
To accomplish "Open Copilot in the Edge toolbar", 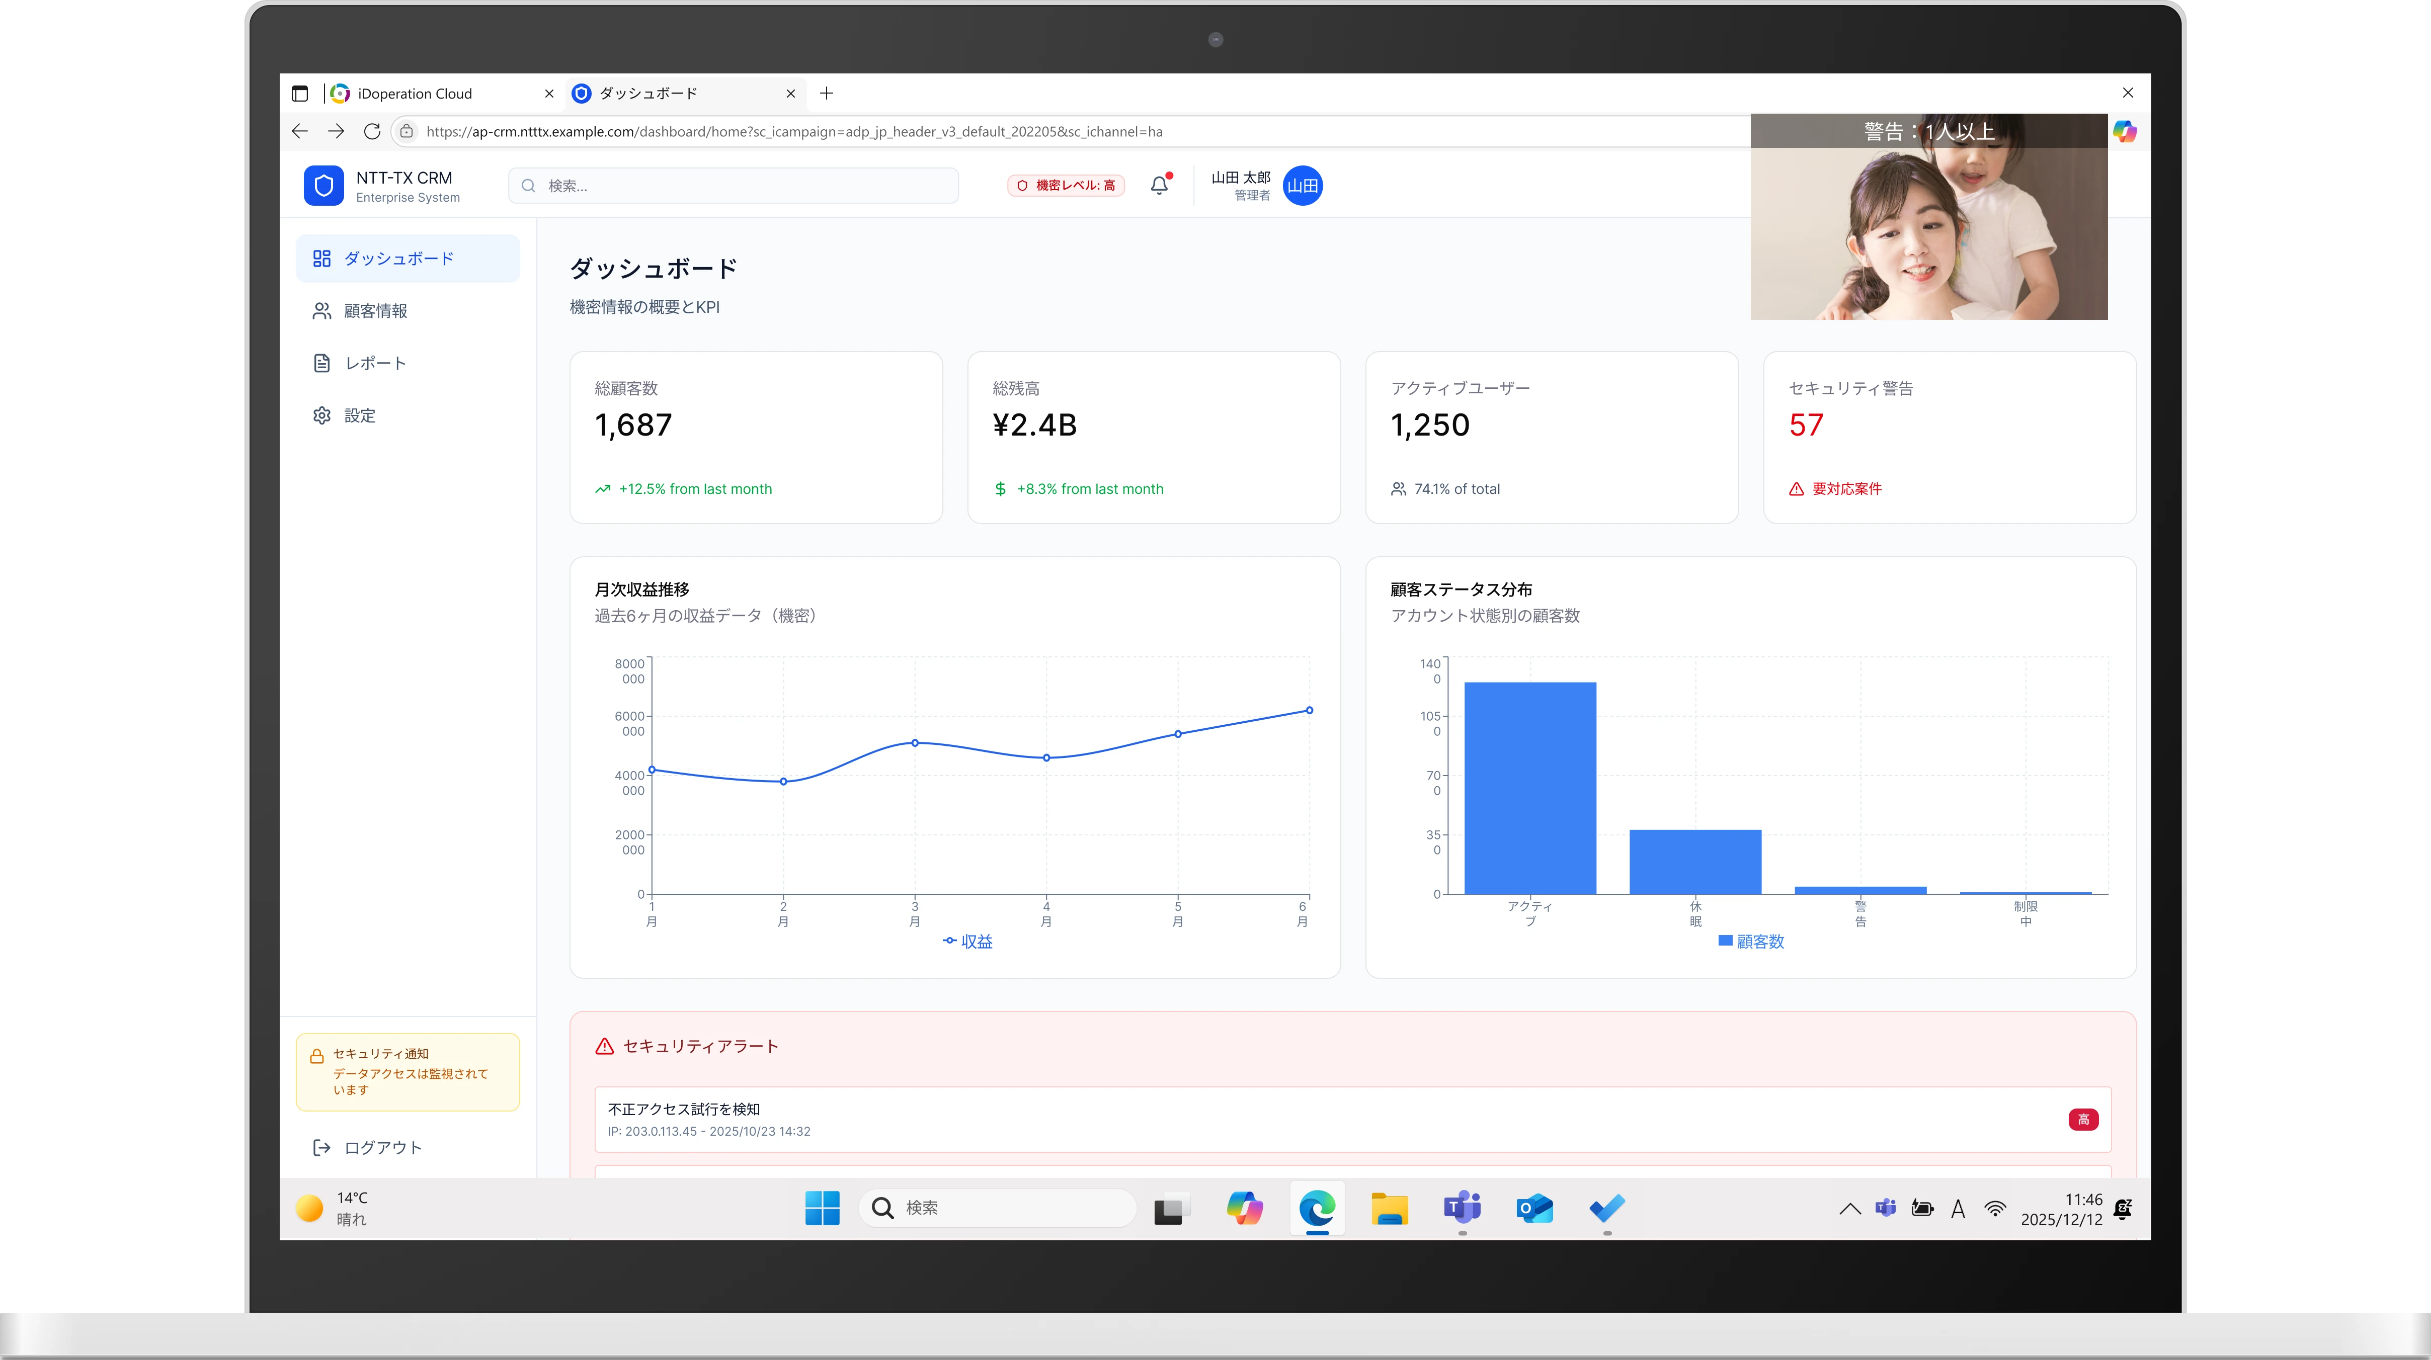I will point(2125,132).
